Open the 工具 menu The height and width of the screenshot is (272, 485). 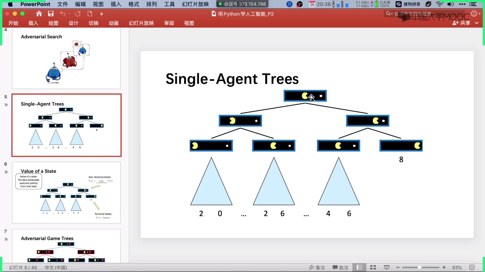click(x=169, y=4)
